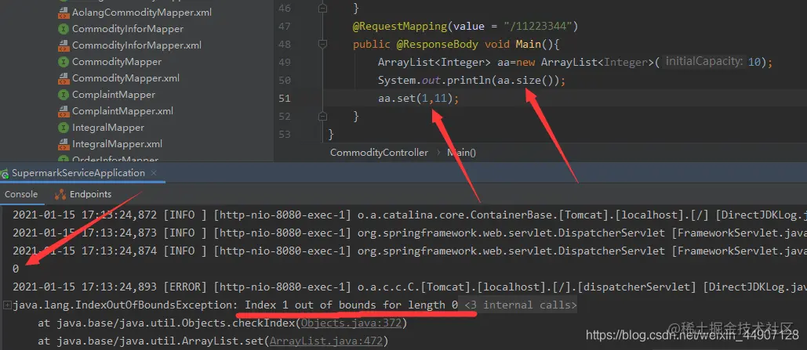This screenshot has width=807, height=350.
Task: Click @ResponseBody annotation on line 48
Action: click(437, 44)
